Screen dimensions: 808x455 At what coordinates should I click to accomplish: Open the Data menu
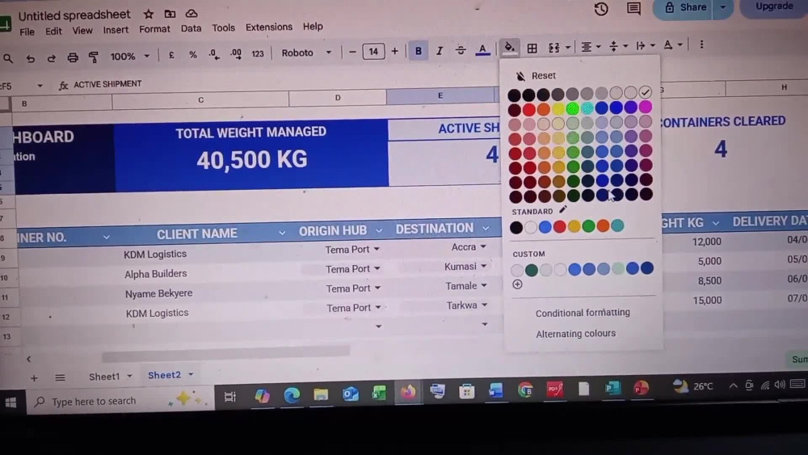point(191,28)
